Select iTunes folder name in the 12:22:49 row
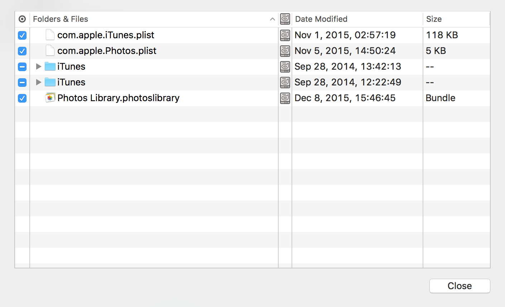This screenshot has height=307, width=505. point(71,82)
